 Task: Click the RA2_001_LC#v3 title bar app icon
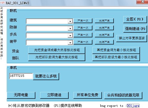pos(2,3)
